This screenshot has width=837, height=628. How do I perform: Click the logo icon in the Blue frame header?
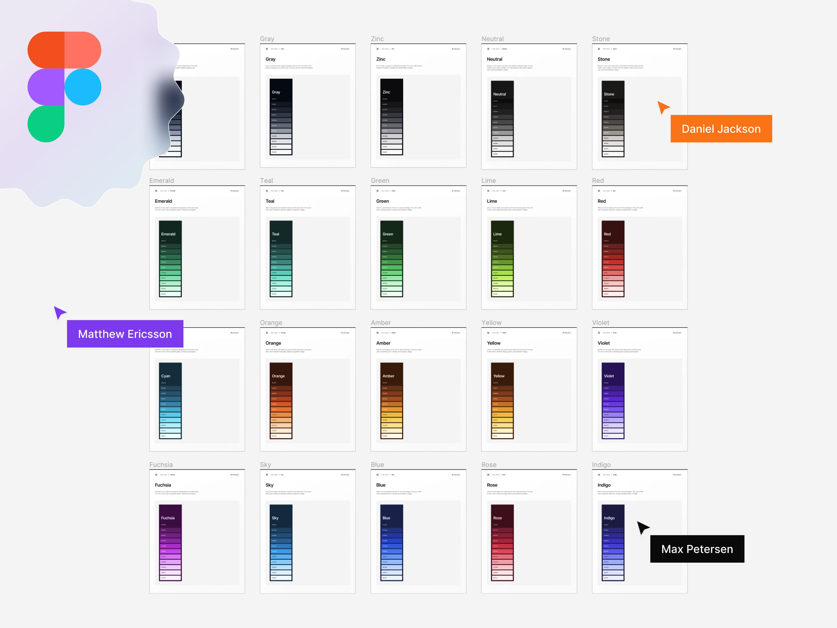click(377, 475)
